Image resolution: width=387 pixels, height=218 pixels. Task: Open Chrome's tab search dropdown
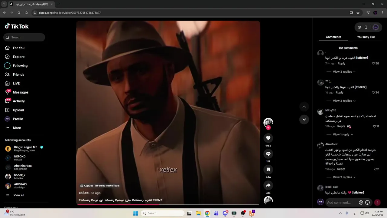tap(4, 4)
